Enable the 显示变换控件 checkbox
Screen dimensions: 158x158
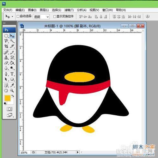55,16
